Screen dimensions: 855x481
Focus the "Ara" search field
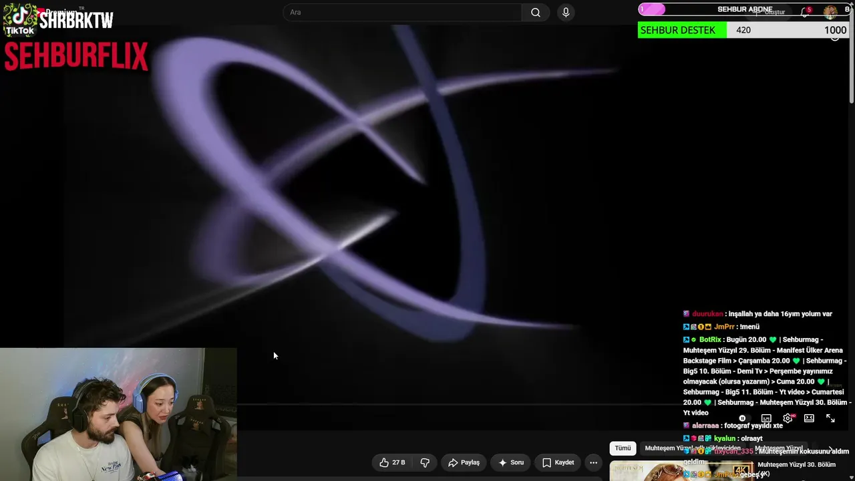pos(402,12)
